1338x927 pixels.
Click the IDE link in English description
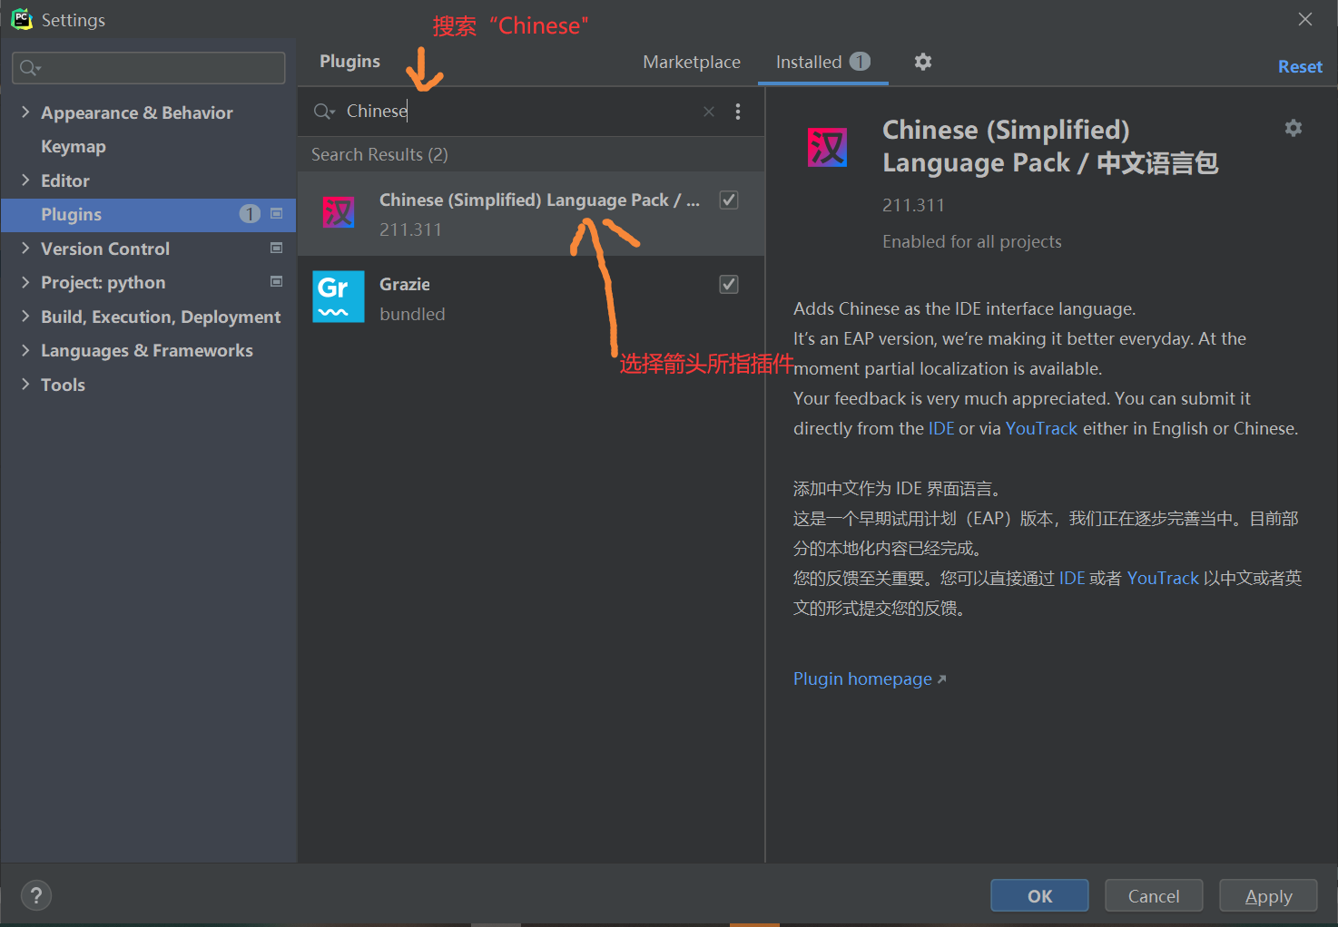[x=941, y=428]
